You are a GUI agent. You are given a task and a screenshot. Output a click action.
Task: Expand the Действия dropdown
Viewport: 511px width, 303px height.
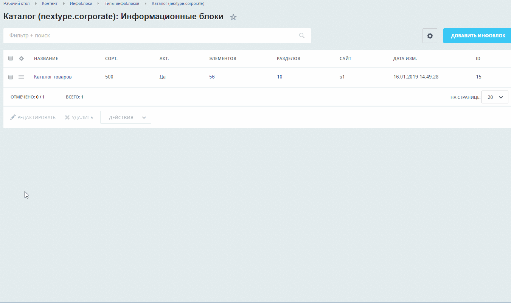pos(126,117)
